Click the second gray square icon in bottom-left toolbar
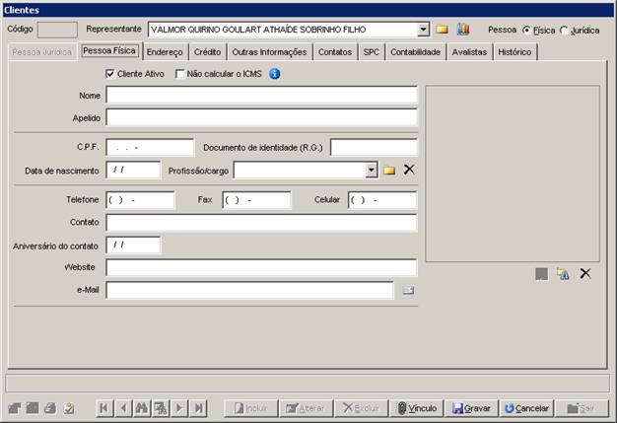Image resolution: width=617 pixels, height=423 pixels. tap(33, 408)
